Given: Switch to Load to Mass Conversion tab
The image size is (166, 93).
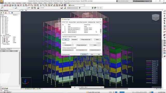Looking at the screenshot, I should click(x=82, y=22).
